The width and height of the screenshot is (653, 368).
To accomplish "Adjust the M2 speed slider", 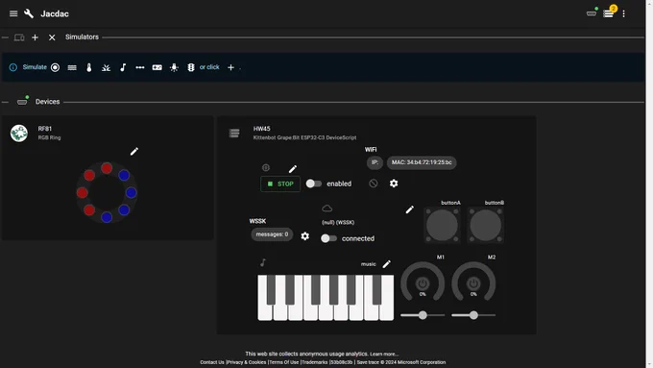I will pyautogui.click(x=473, y=315).
